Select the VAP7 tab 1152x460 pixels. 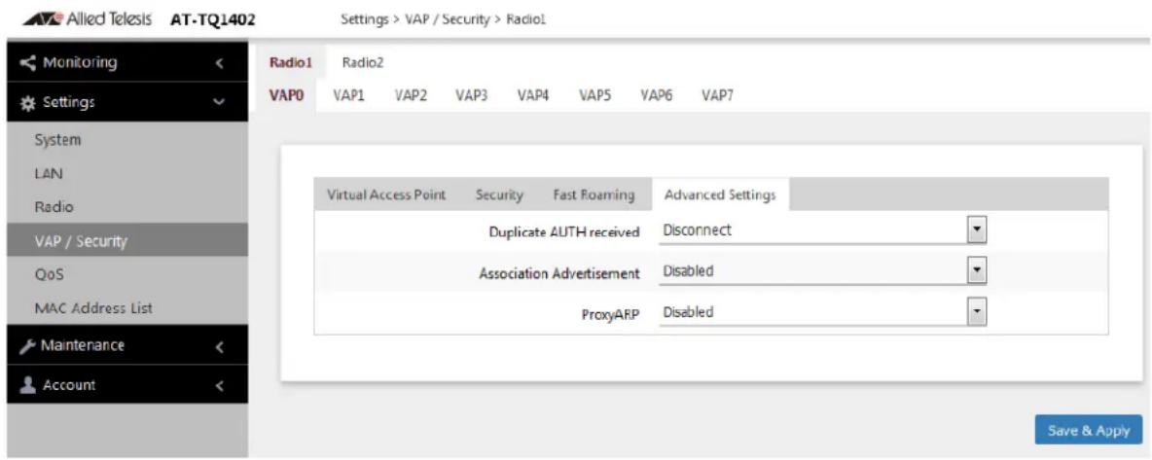point(718,94)
